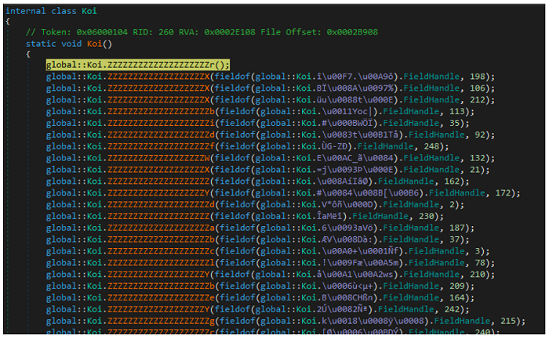Click the argument 242

[x=452, y=309]
